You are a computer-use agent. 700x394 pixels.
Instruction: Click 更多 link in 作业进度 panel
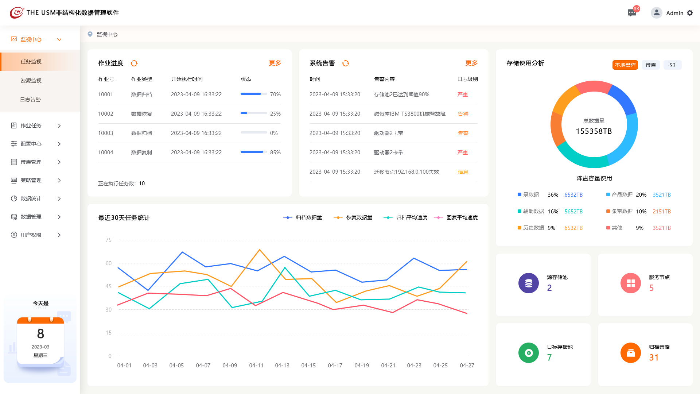[x=275, y=63]
